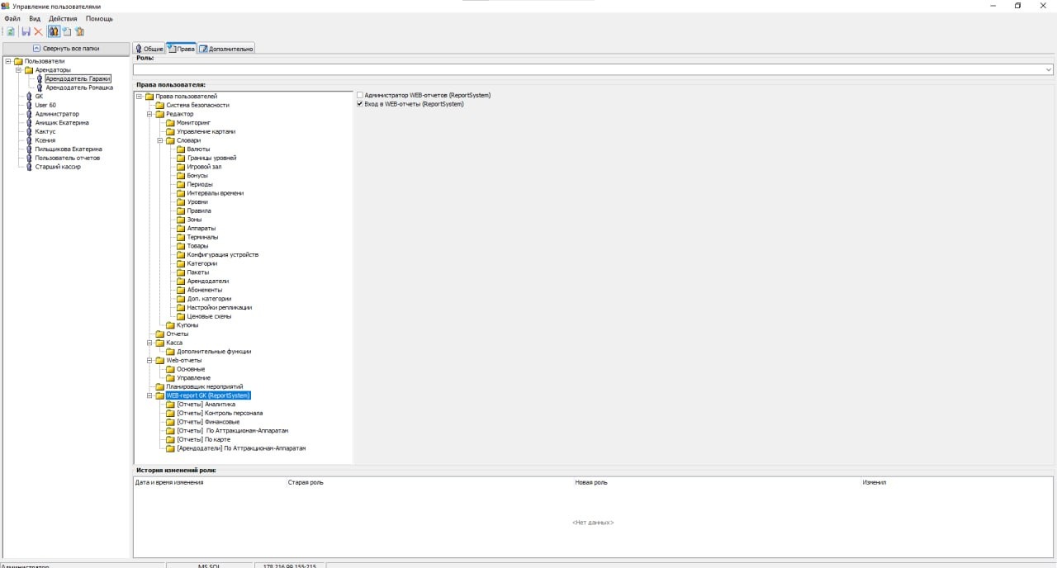
Task: Click the Свернуть все папки button
Action: click(66, 49)
